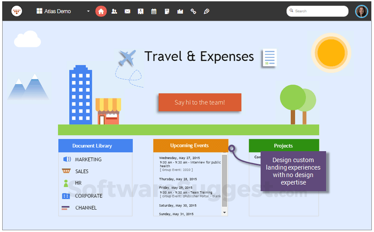Click the Channel bars icon
374x232 pixels.
coord(65,208)
